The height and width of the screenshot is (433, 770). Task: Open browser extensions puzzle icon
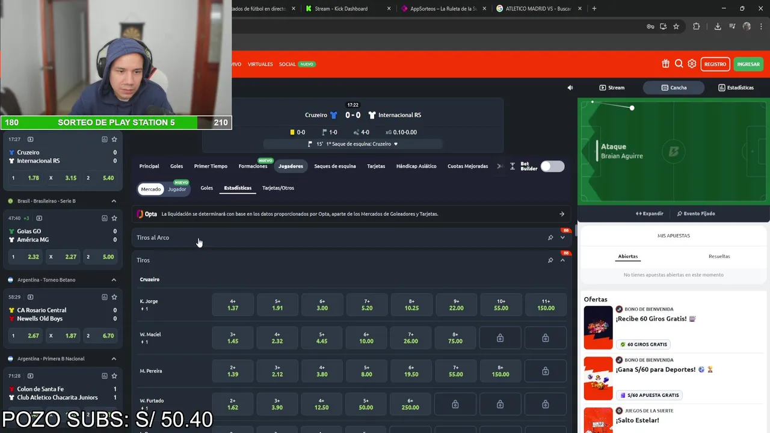point(697,26)
